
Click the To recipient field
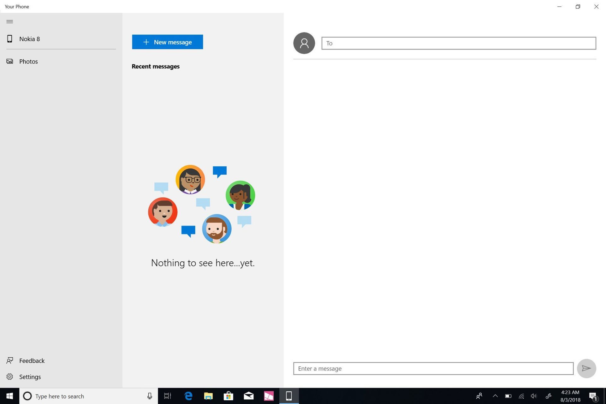[x=458, y=43]
